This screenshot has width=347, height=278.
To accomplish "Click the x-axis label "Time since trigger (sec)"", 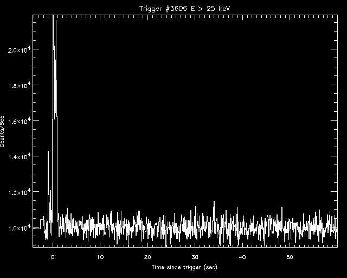I will pyautogui.click(x=184, y=267).
